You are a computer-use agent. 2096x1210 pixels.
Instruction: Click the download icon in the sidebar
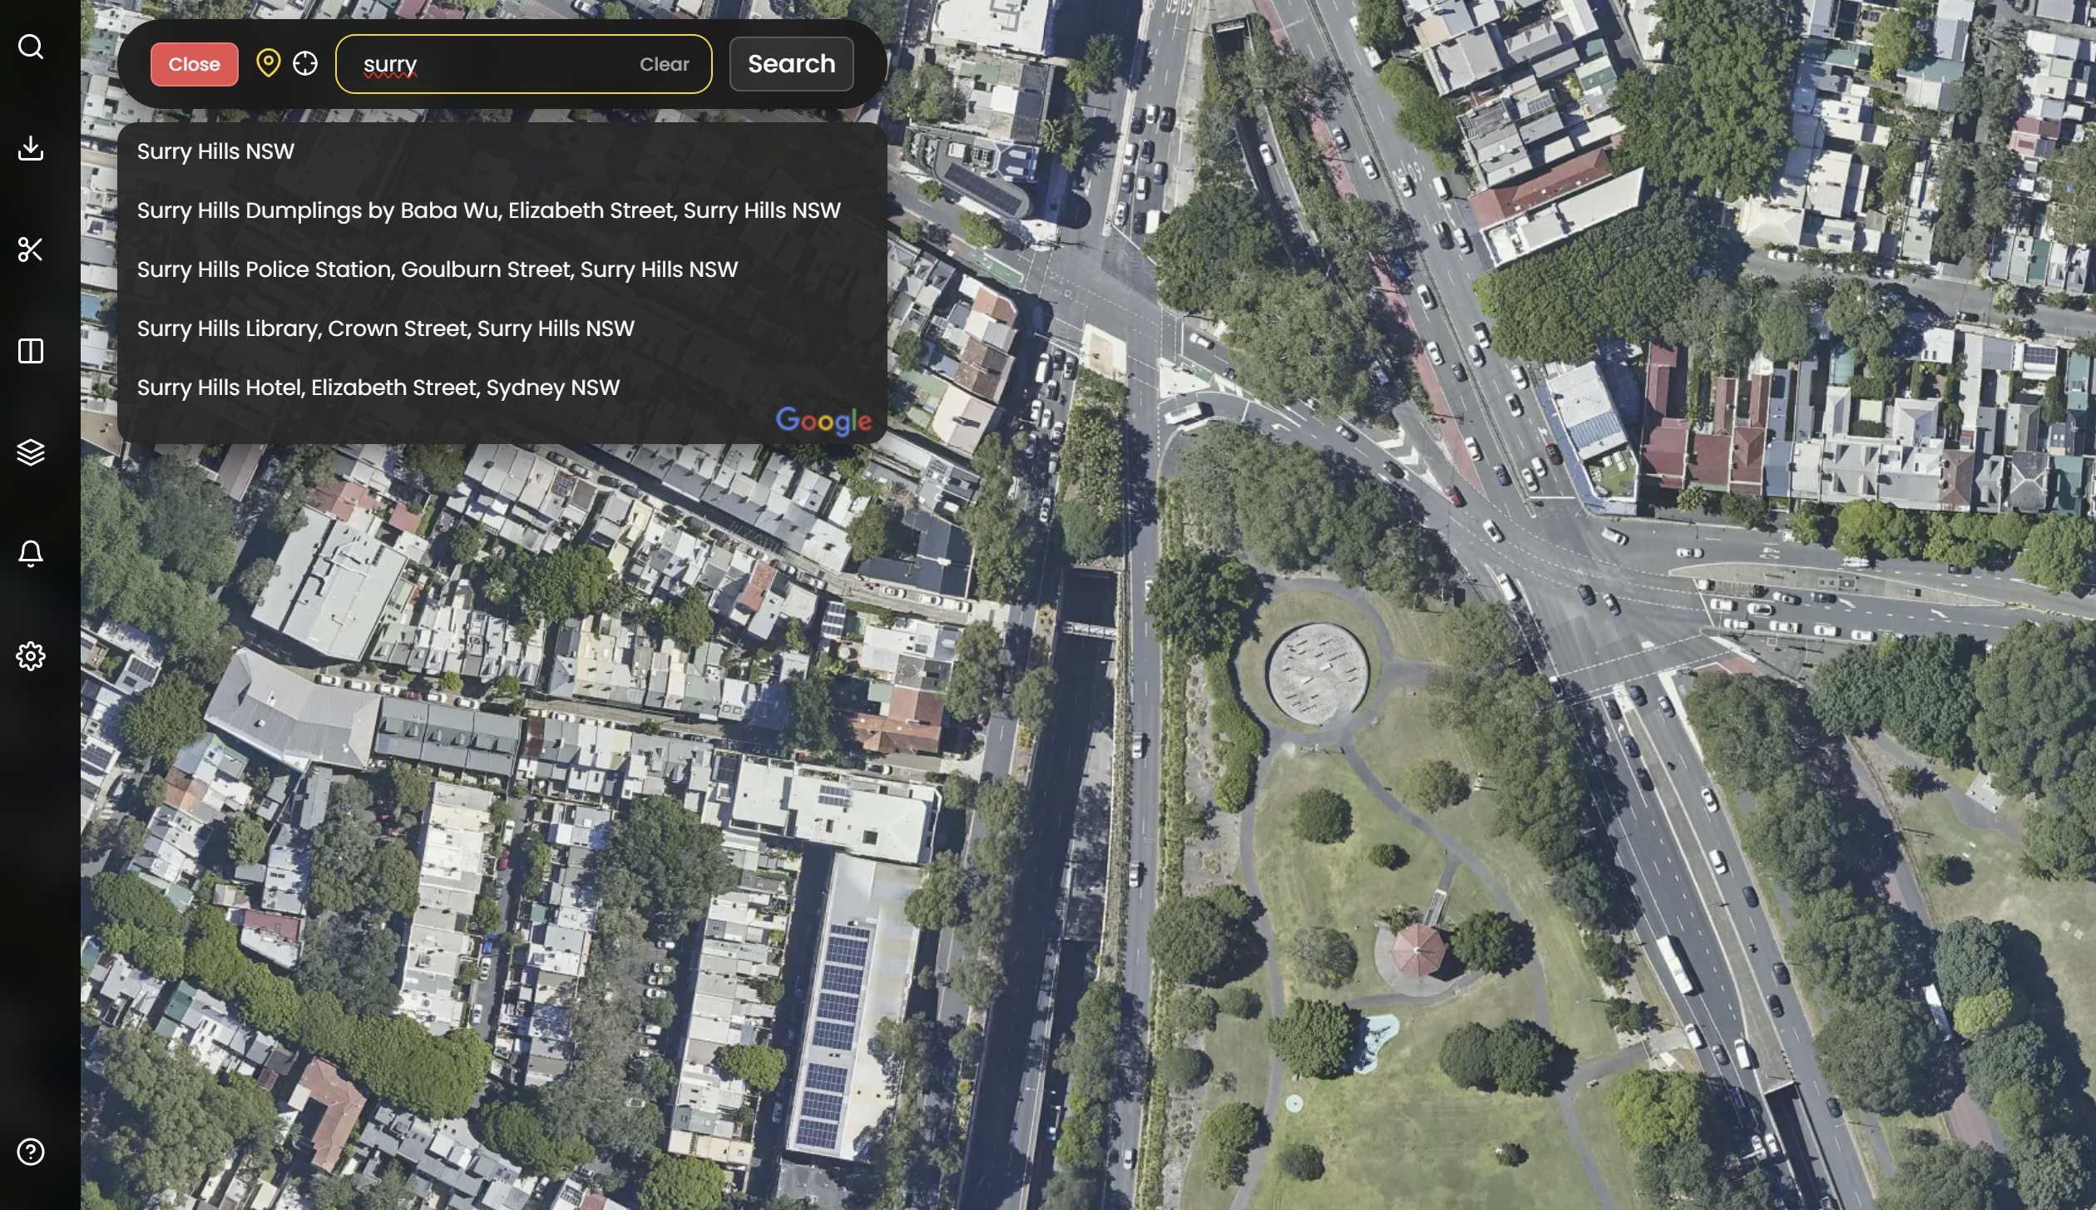[x=31, y=149]
